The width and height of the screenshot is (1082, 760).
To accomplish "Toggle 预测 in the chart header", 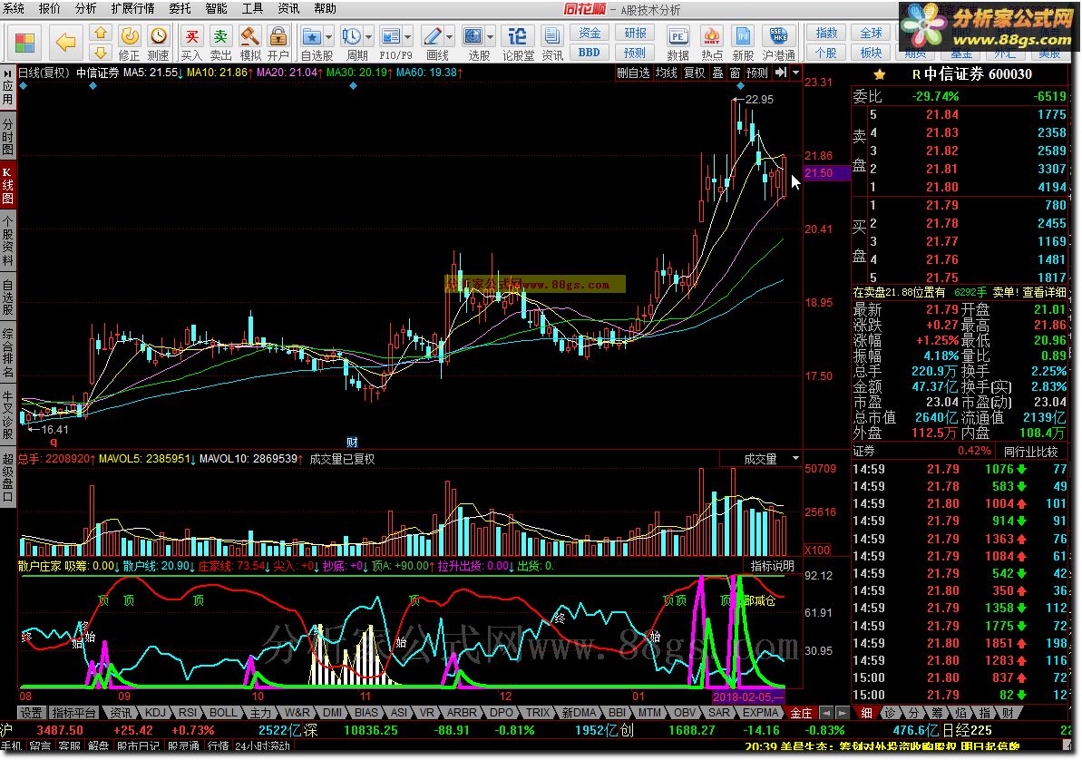I will coord(757,73).
